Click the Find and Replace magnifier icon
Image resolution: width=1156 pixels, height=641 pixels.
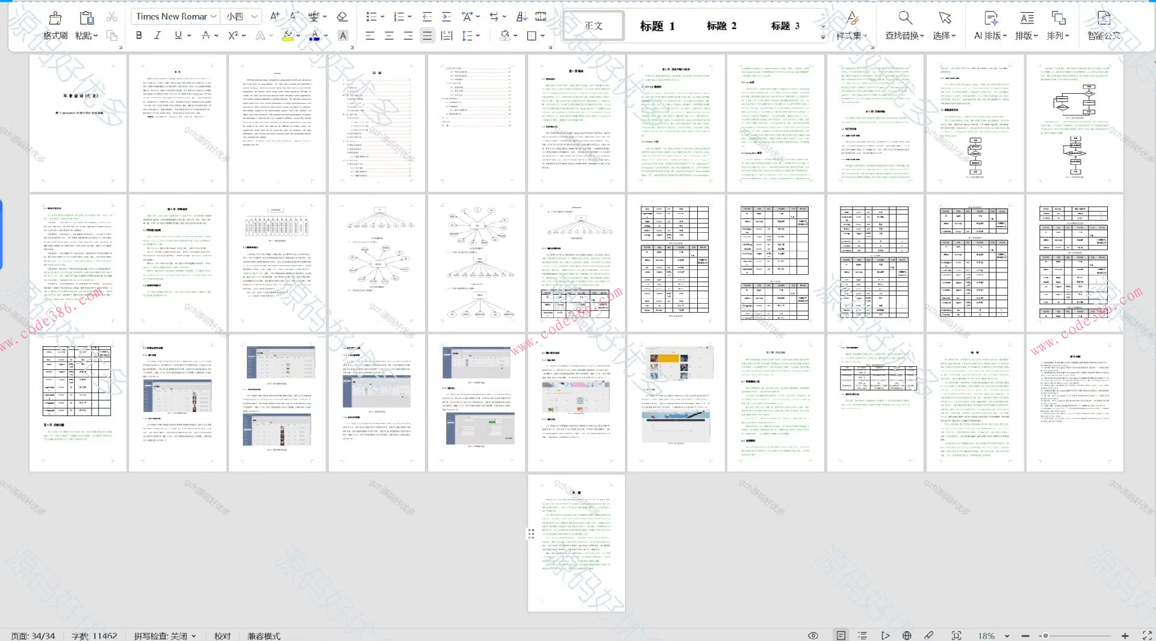(x=905, y=18)
